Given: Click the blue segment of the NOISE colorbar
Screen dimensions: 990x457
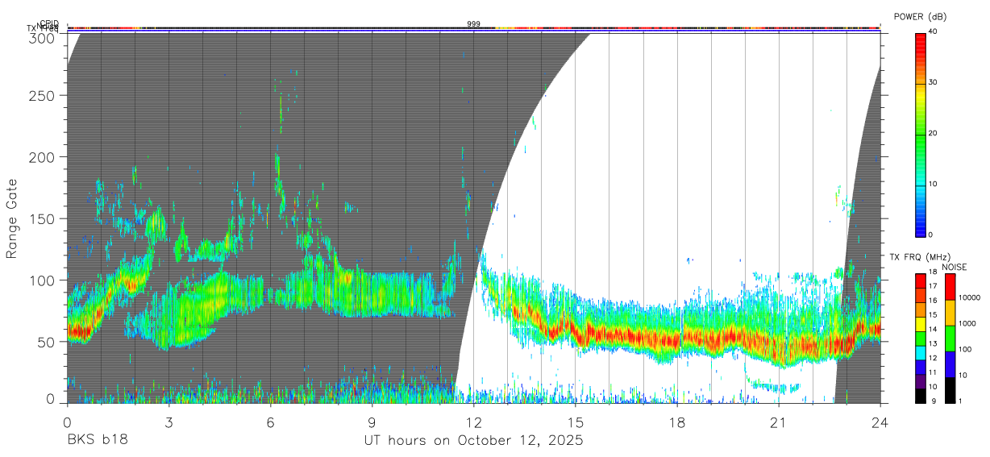Looking at the screenshot, I should (x=949, y=364).
